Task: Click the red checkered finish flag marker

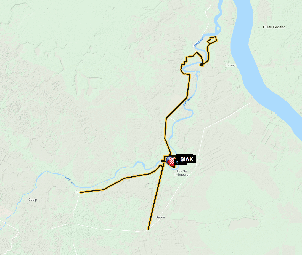Action: [x=172, y=162]
